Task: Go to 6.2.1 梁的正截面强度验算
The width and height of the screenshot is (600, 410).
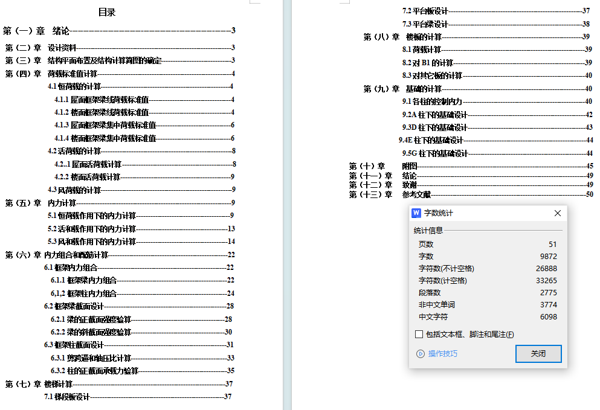Action: tap(91, 319)
